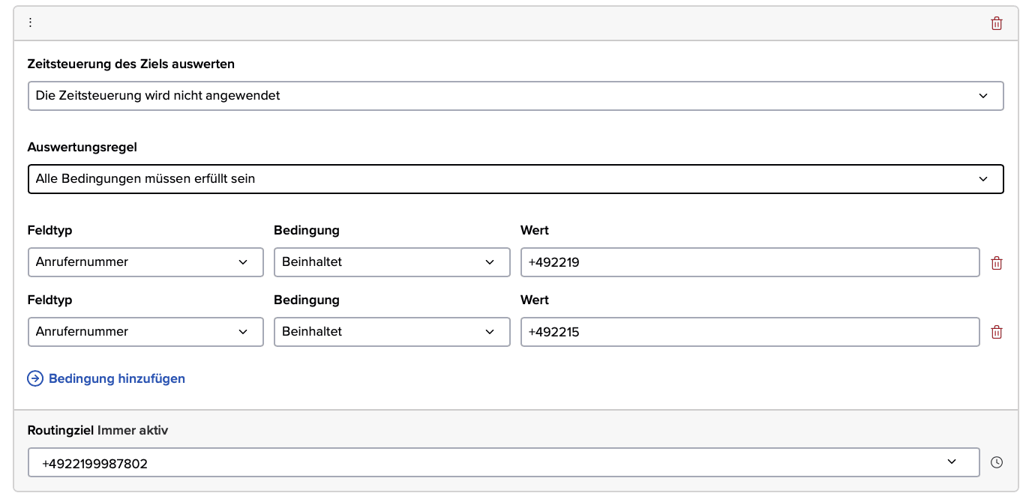Click the Wert field containing +492219

[750, 262]
